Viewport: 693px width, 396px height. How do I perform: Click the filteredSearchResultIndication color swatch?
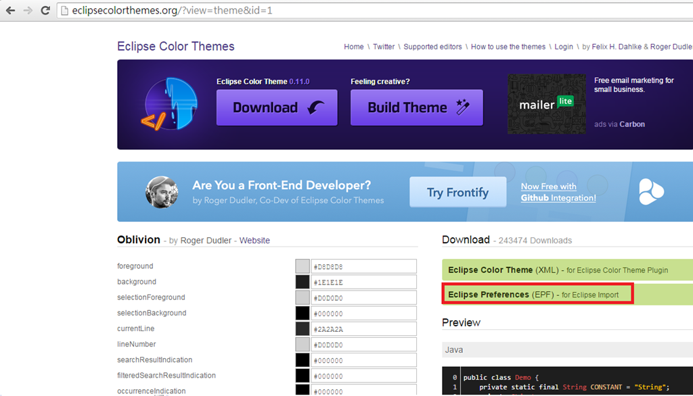click(x=303, y=376)
